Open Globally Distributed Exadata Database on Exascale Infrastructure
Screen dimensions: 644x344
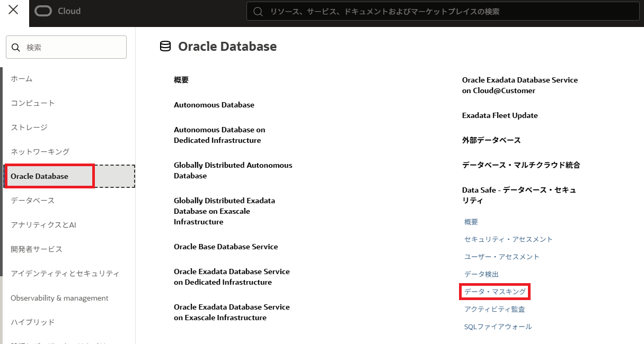(224, 211)
